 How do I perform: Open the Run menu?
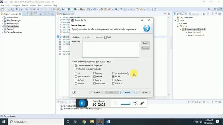coord(40,5)
